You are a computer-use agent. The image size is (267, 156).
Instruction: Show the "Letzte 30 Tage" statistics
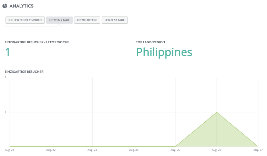pos(87,20)
